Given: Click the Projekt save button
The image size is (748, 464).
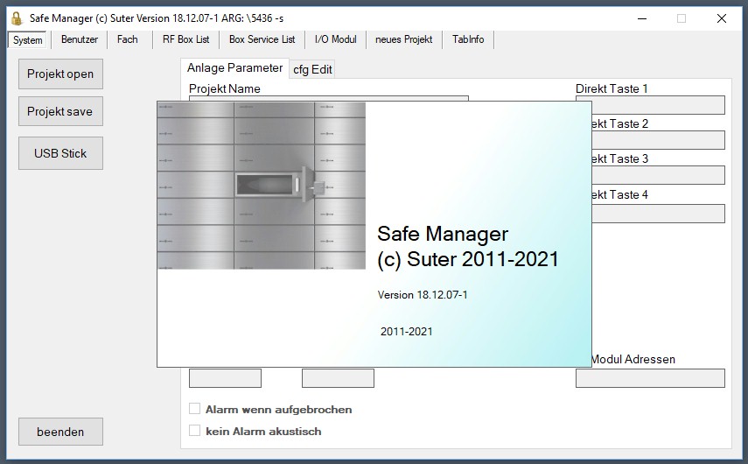Looking at the screenshot, I should tap(59, 111).
